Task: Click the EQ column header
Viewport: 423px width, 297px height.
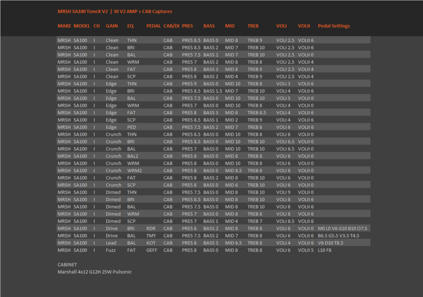Action: point(130,26)
